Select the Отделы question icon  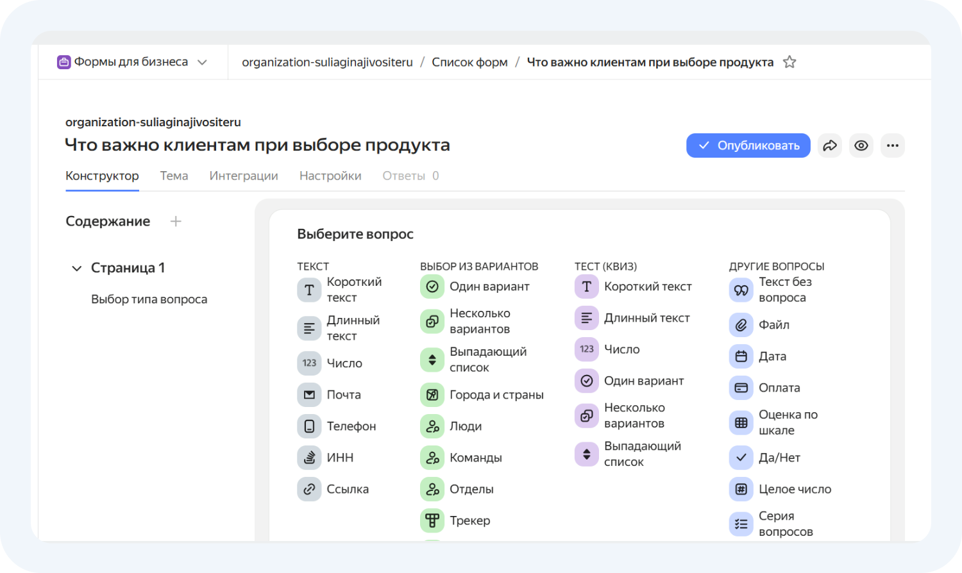click(432, 488)
